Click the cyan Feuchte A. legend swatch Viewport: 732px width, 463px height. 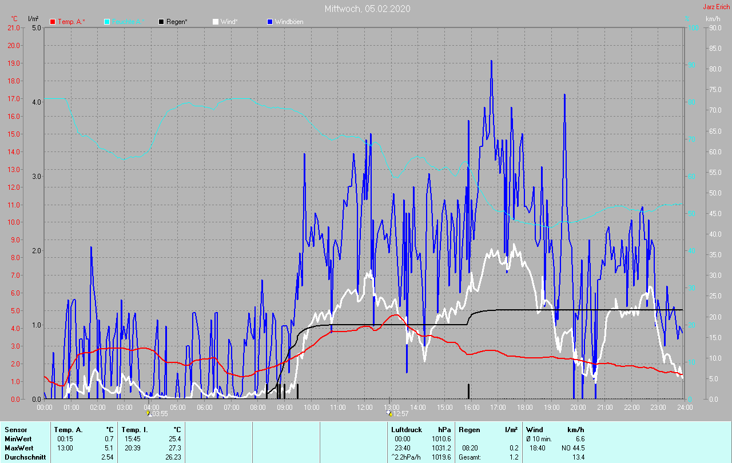[x=107, y=22]
